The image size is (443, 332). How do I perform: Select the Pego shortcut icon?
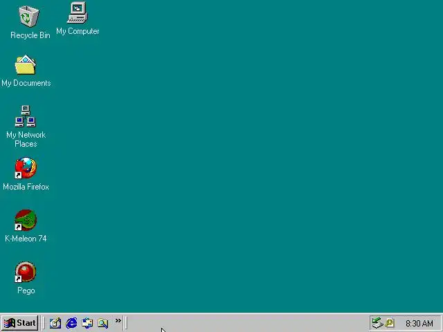[26, 272]
